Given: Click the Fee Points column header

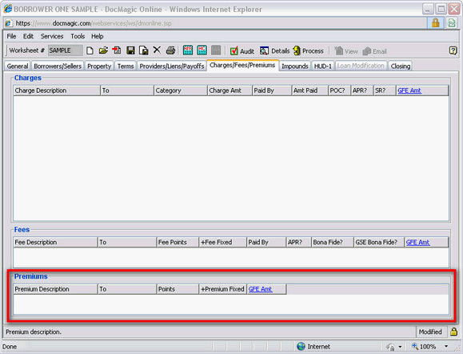Looking at the screenshot, I should [x=178, y=242].
